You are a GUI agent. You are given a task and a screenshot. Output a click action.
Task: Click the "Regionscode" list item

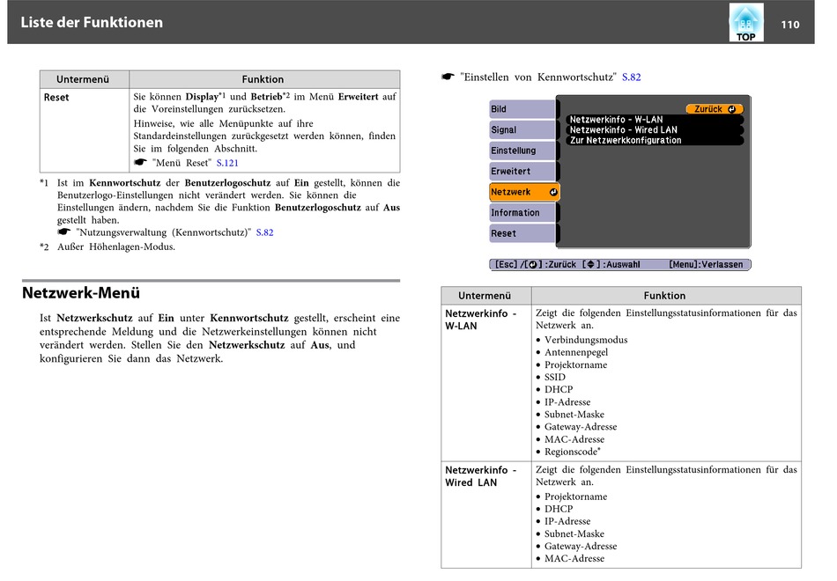click(571, 452)
